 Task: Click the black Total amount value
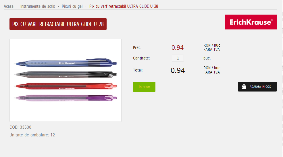[x=178, y=70]
